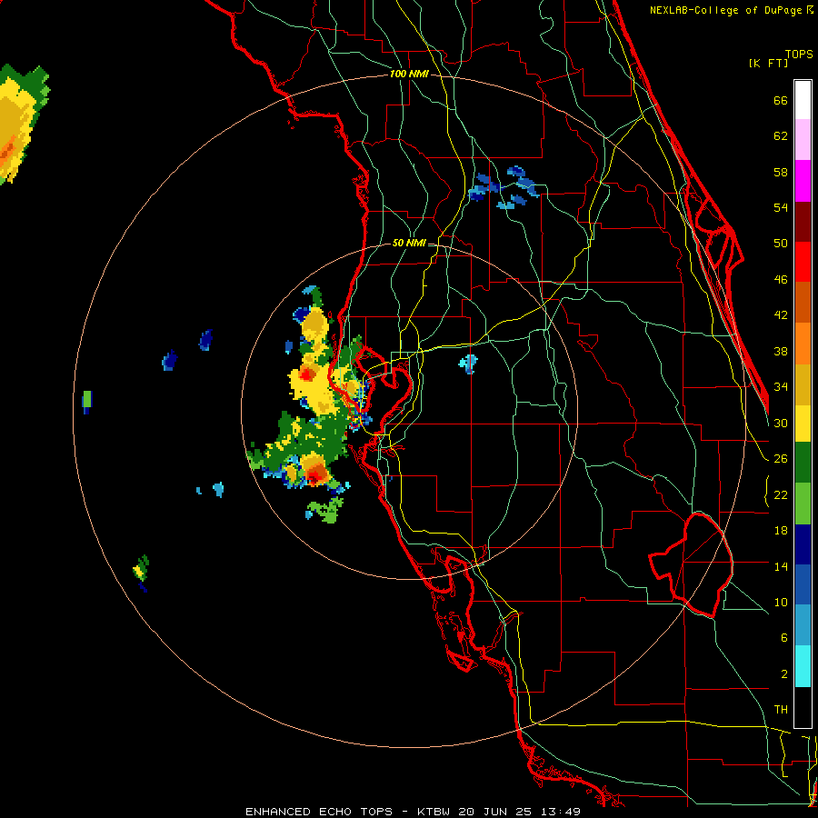Select the magenta swatch in the legend
Viewport: 818px width, 818px height.
803,181
